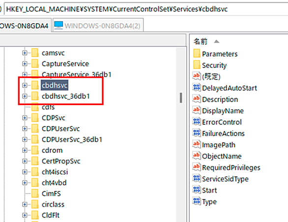
Task: Click the computer icon on WINDOWS-0N8GDA4(2) tab
Action: tap(58, 25)
